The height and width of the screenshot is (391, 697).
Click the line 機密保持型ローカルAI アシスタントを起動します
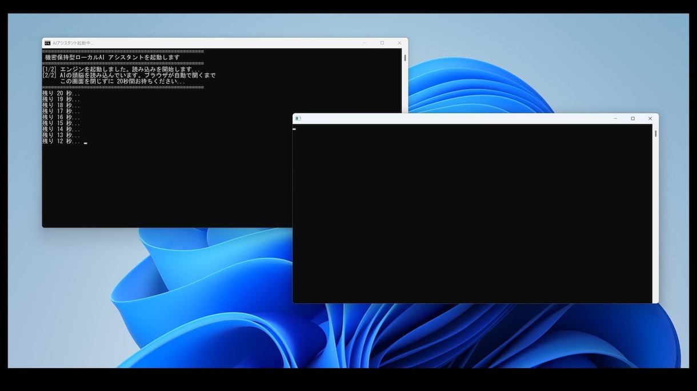[x=113, y=58]
